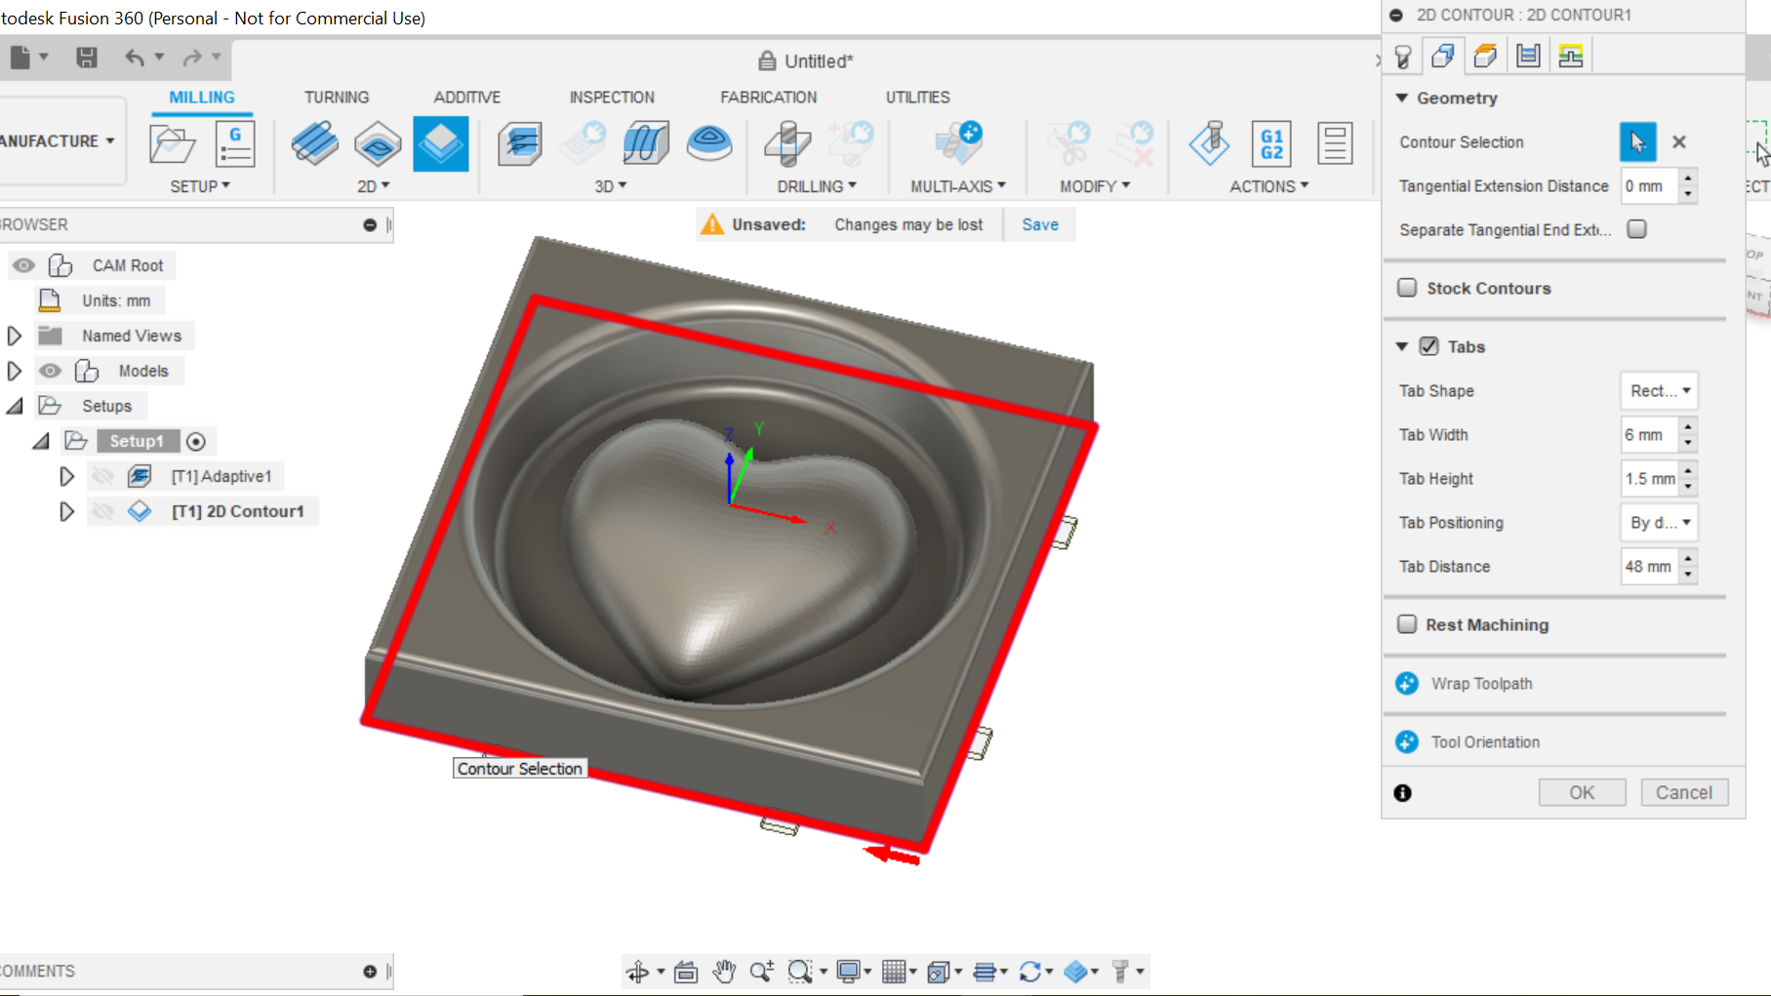Uncheck the Tabs checkbox
The height and width of the screenshot is (996, 1771).
(x=1429, y=346)
